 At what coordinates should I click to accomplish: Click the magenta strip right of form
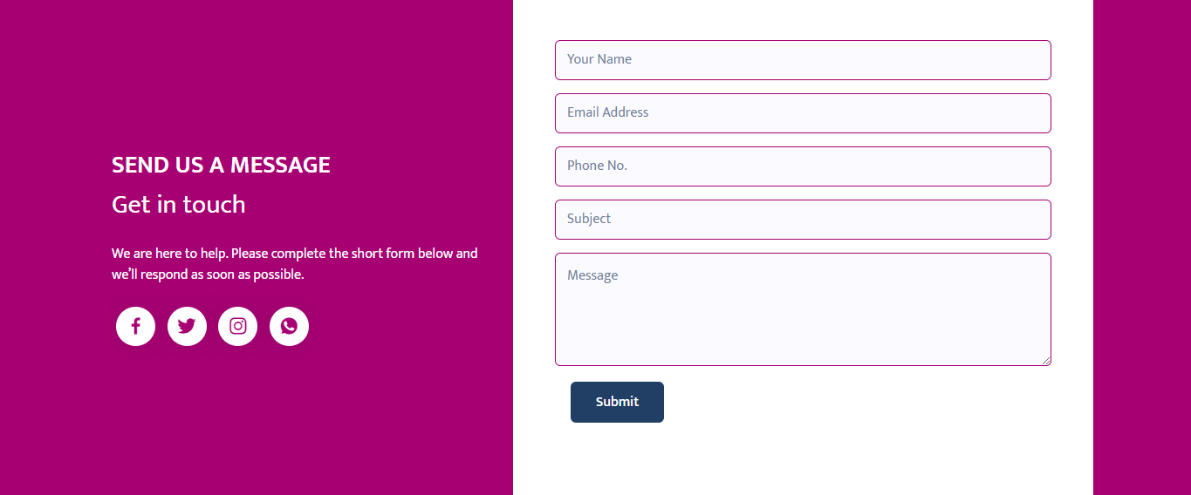coord(1141,247)
